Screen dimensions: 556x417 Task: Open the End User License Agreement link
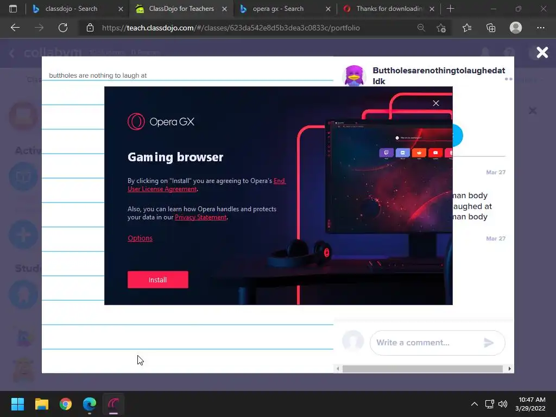tap(206, 185)
